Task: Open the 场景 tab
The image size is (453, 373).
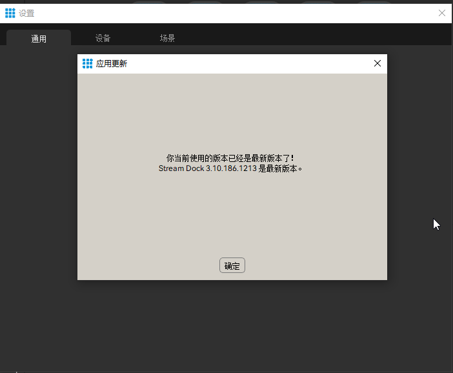Action: point(167,38)
